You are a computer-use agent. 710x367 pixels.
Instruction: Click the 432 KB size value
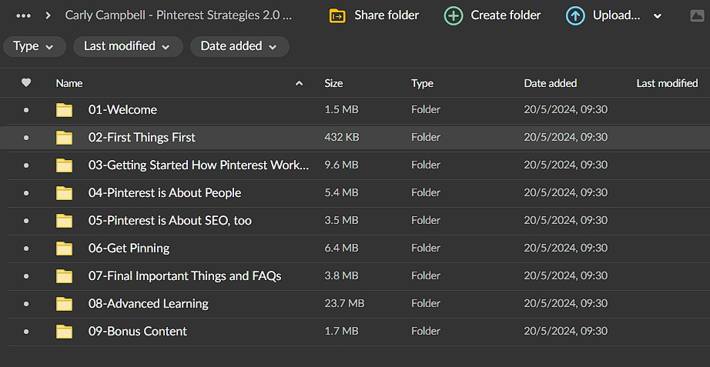tap(342, 138)
